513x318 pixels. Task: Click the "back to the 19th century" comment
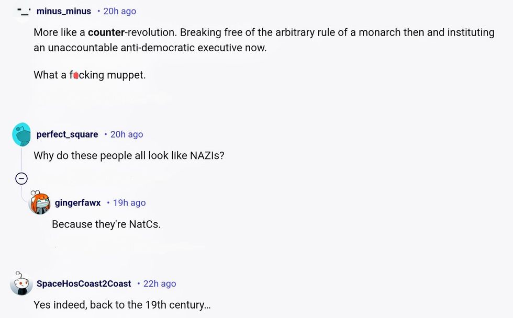[x=122, y=304]
